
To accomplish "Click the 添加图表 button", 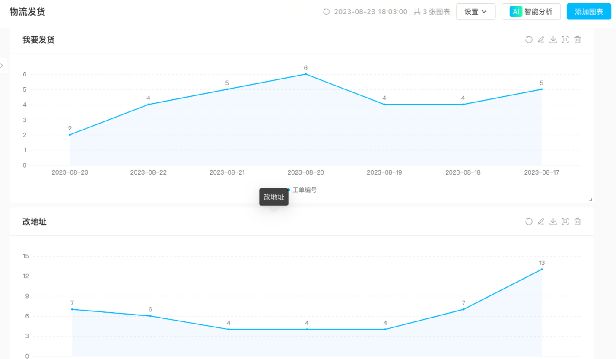I will 589,12.
